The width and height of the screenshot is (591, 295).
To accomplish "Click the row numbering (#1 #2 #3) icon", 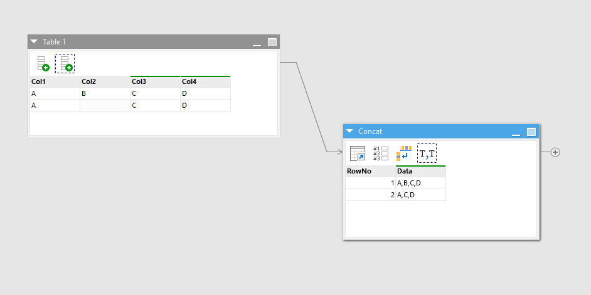I will click(x=381, y=153).
